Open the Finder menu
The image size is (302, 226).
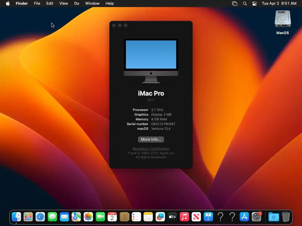(x=22, y=4)
